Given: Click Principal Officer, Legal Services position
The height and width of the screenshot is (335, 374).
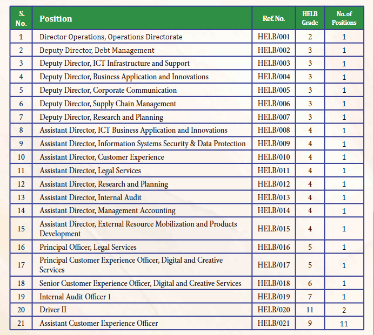Looking at the screenshot, I should 88,247.
